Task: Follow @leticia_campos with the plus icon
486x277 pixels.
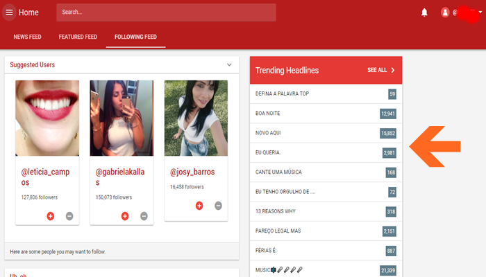Action: point(51,216)
